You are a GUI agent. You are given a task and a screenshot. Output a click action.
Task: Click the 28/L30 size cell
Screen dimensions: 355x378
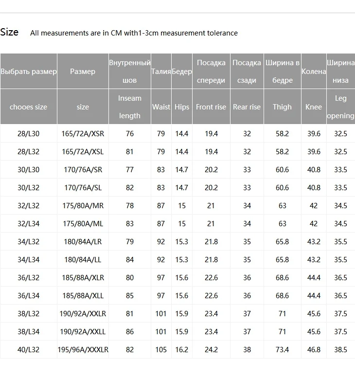pos(28,134)
